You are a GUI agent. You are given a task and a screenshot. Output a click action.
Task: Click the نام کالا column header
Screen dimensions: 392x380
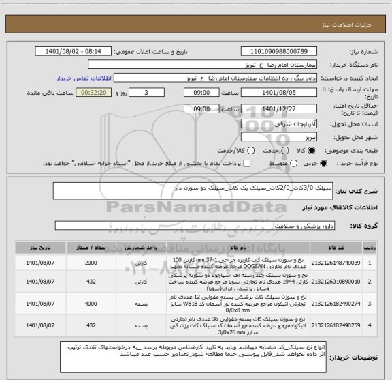238,248
